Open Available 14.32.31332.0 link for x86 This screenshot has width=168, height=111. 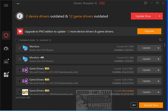[x=123, y=83]
